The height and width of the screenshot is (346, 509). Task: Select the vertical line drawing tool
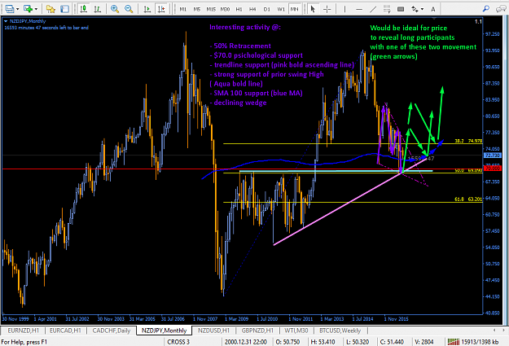coord(344,9)
